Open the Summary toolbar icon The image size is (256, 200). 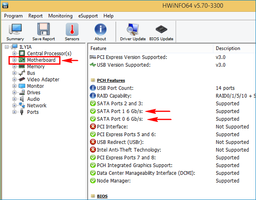[x=15, y=32]
